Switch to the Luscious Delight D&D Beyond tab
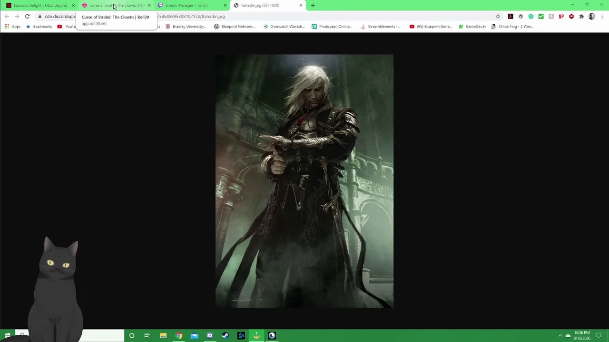Viewport: 609px width, 342px height. click(x=40, y=5)
